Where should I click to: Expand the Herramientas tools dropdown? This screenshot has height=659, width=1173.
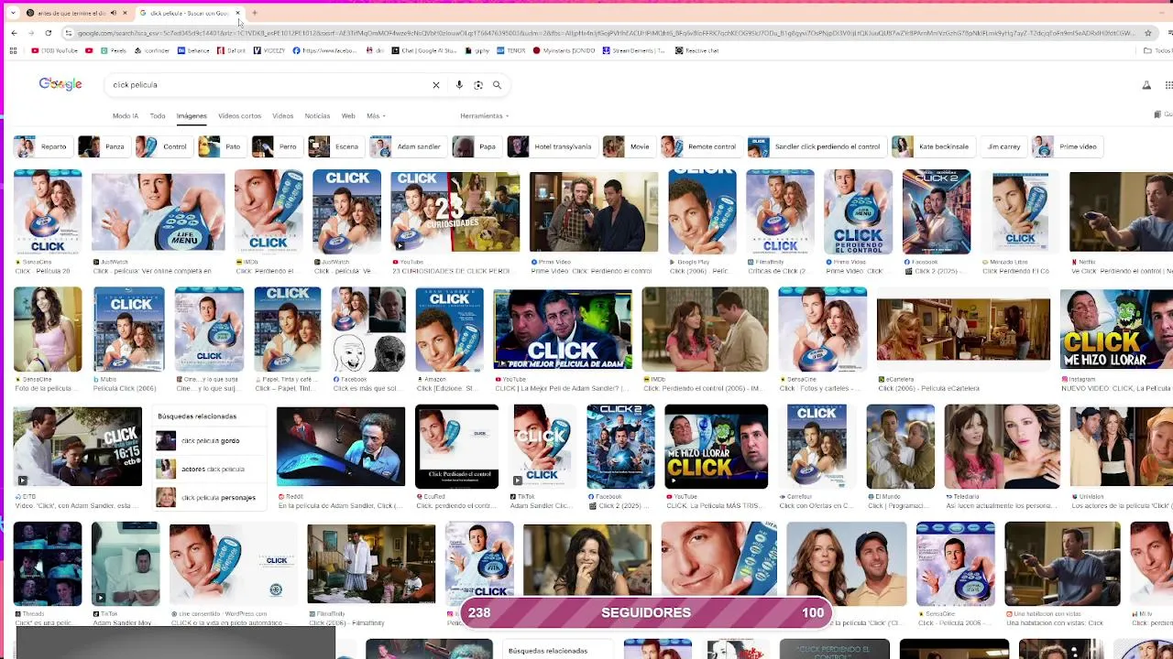[484, 116]
